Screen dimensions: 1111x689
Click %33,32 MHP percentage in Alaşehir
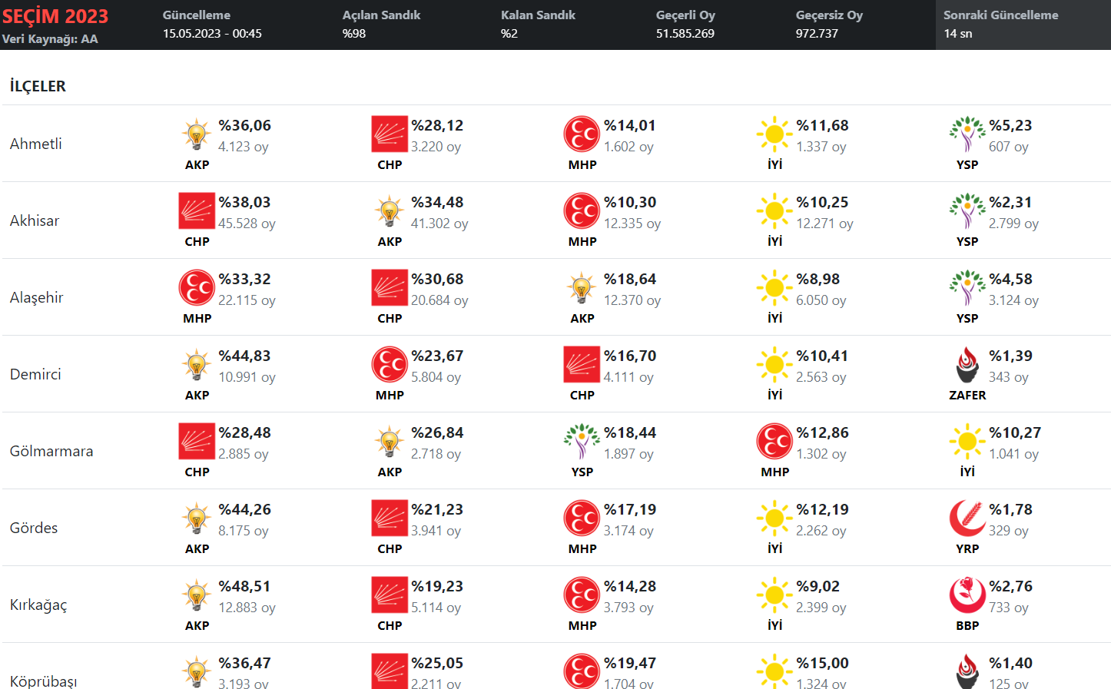(244, 279)
